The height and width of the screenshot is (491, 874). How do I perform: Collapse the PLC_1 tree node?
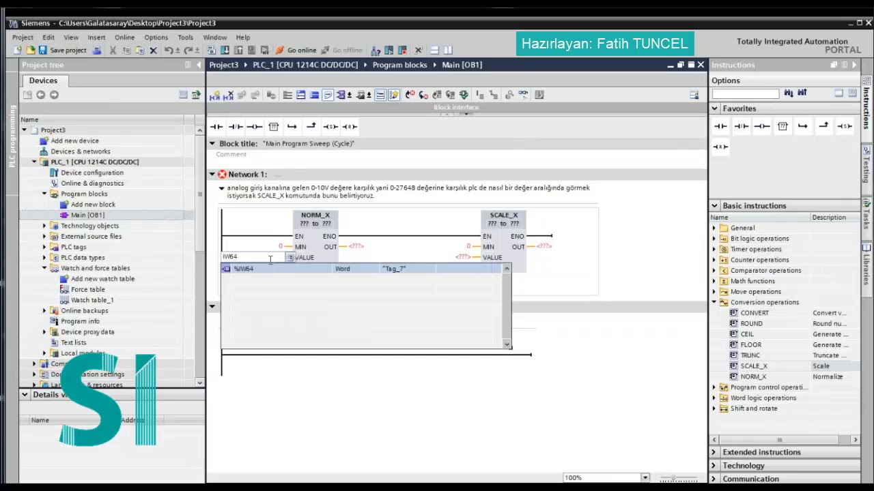click(x=34, y=162)
